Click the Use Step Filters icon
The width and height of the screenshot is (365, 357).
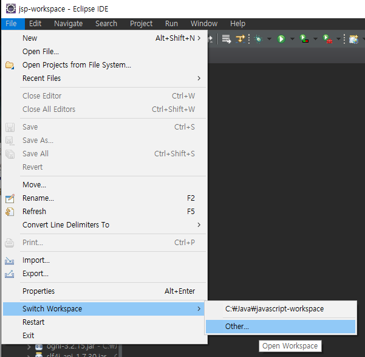pyautogui.click(x=240, y=39)
